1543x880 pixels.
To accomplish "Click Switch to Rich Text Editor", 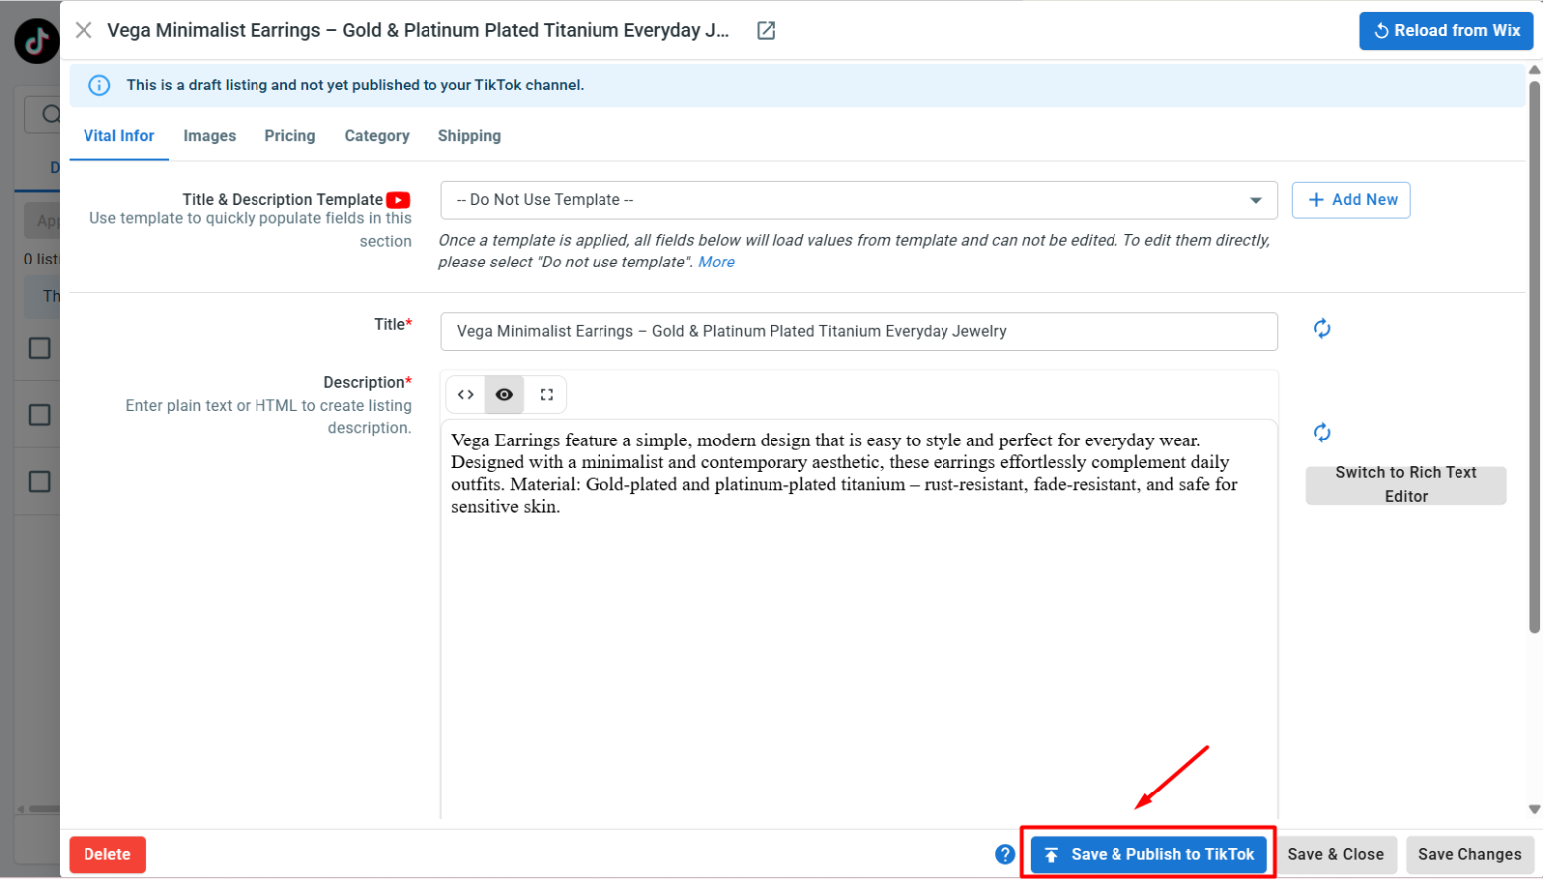I will (x=1406, y=485).
